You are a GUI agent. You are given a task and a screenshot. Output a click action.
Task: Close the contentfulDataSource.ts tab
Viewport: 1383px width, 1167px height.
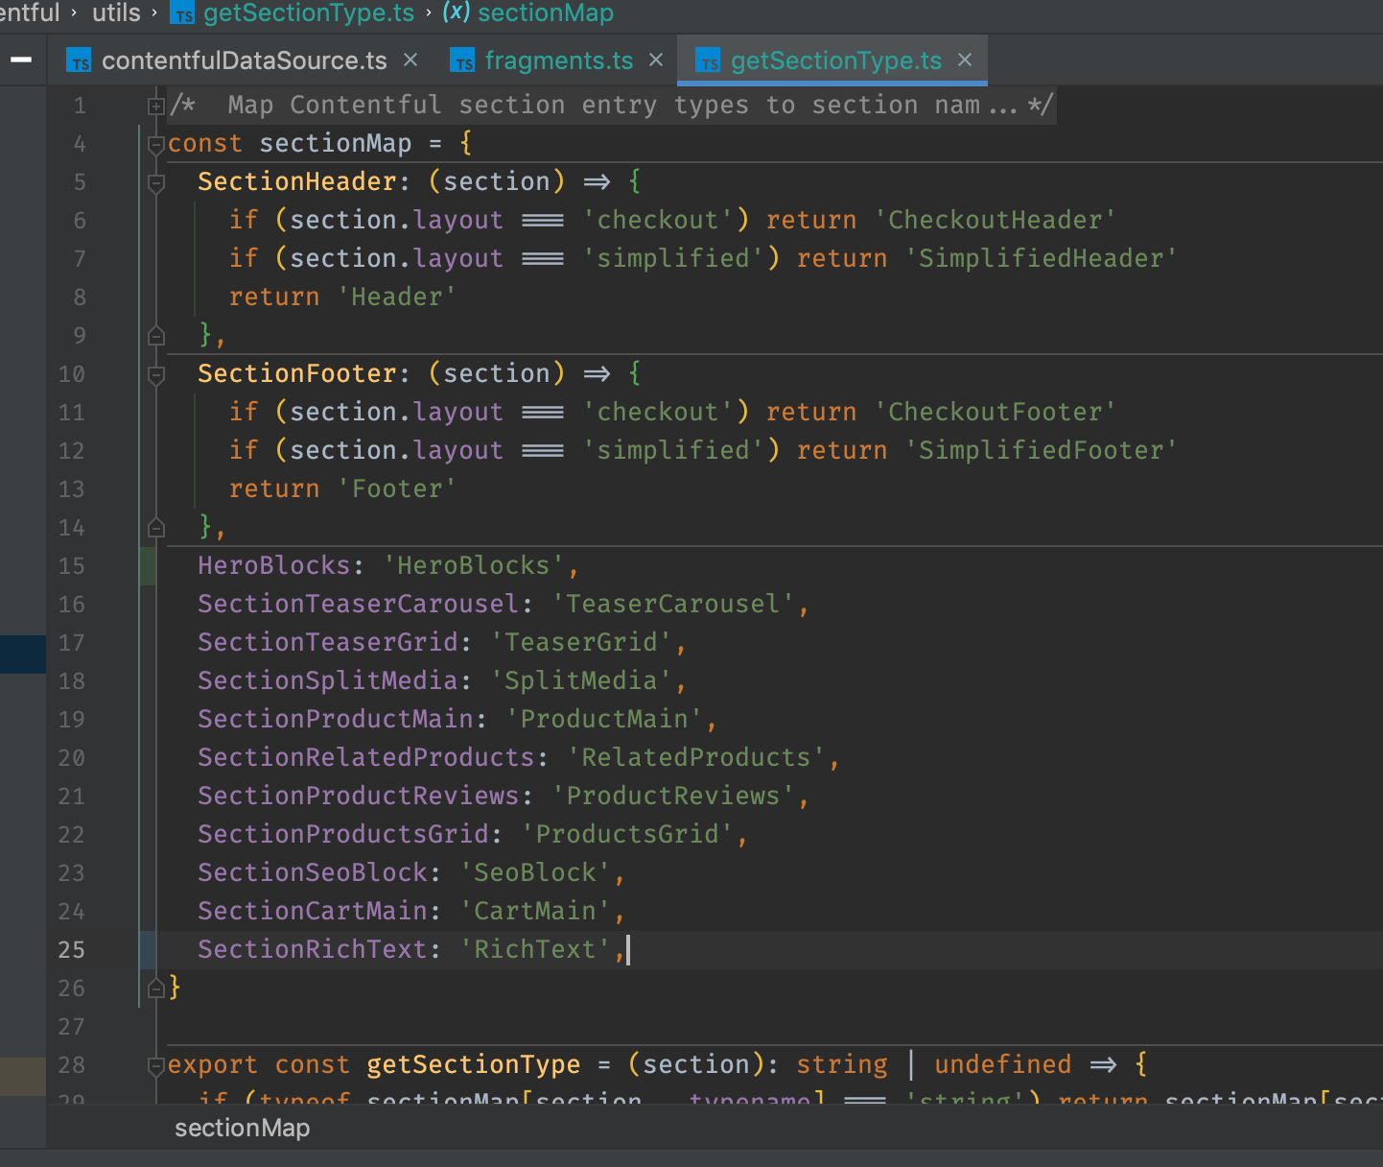[x=410, y=60]
